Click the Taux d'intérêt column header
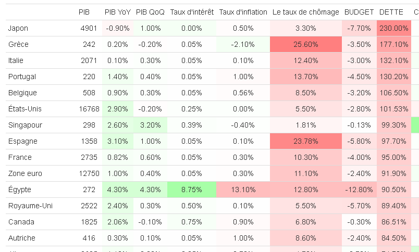Viewport: 419px width, 252px height. (x=192, y=12)
